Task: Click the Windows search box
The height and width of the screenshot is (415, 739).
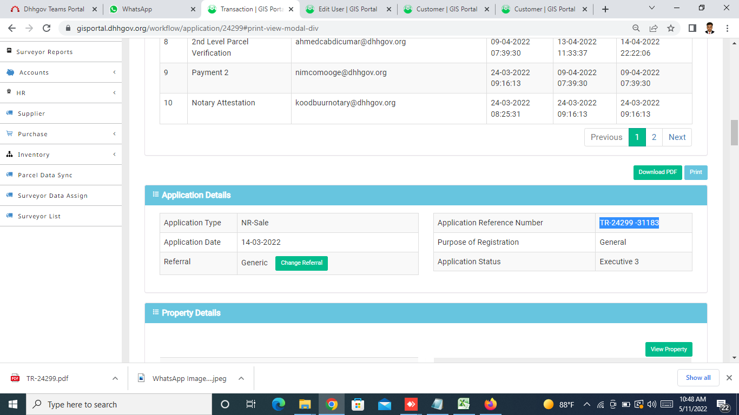Action: click(118, 404)
